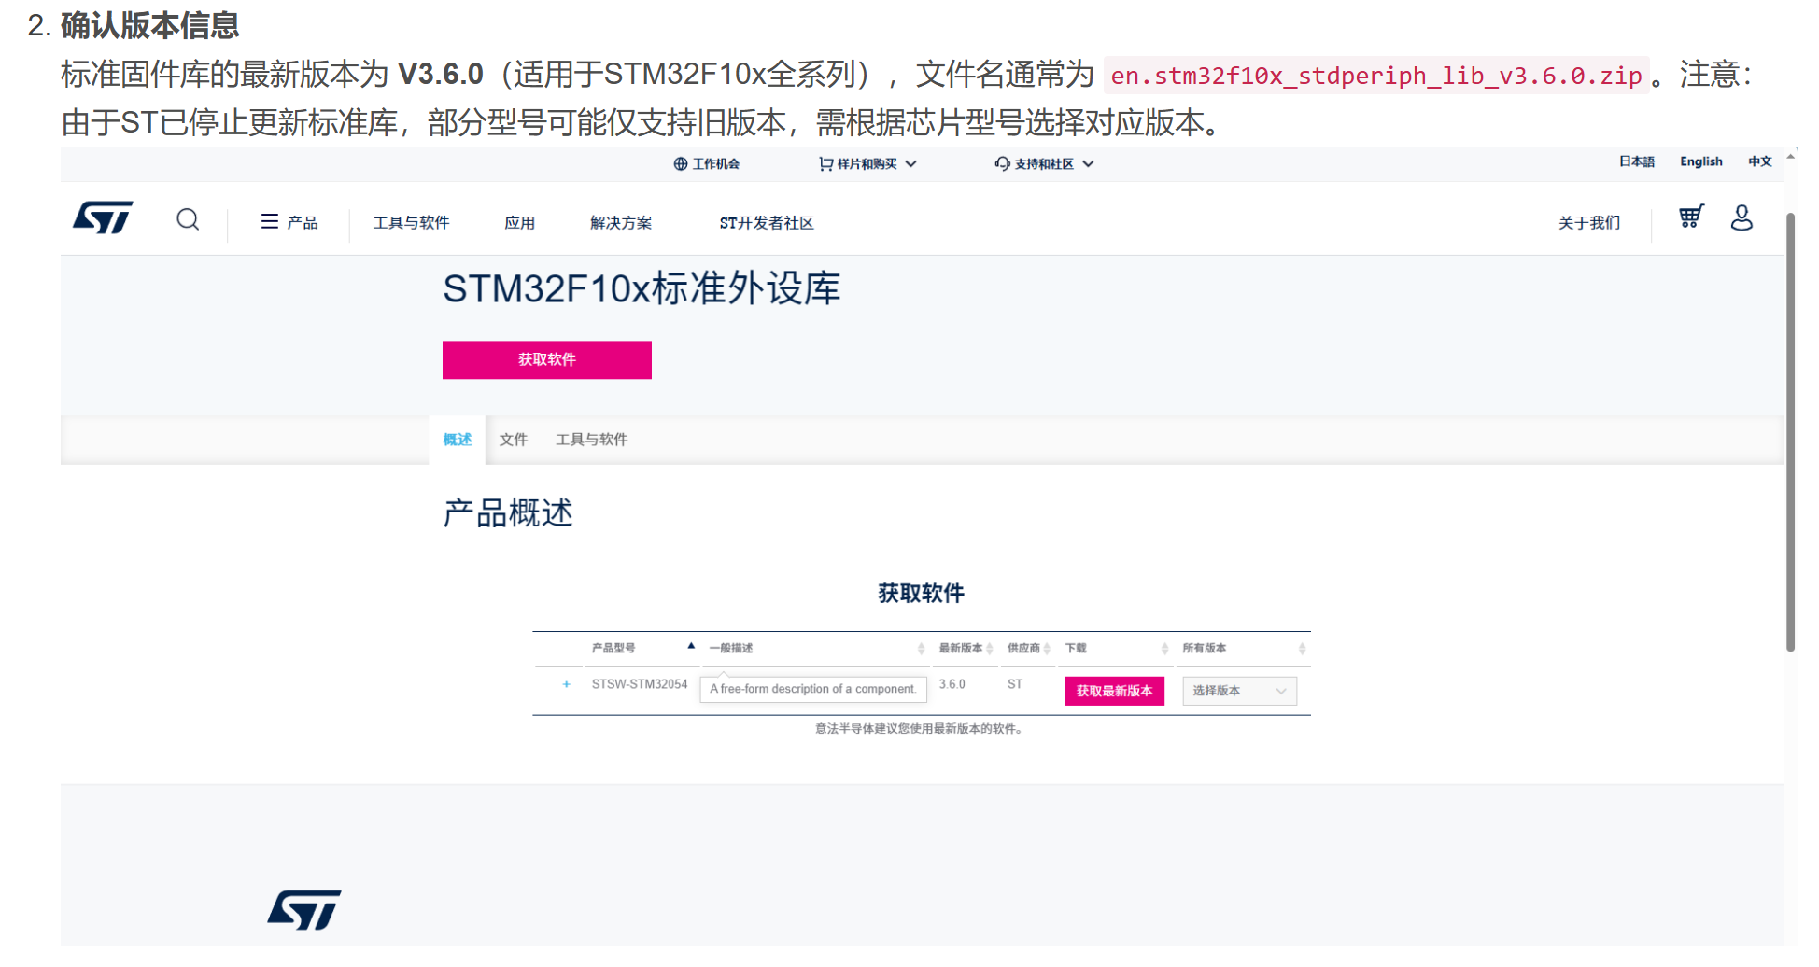This screenshot has width=1819, height=967.
Task: Open the 关于我们 menu
Action: click(x=1589, y=222)
